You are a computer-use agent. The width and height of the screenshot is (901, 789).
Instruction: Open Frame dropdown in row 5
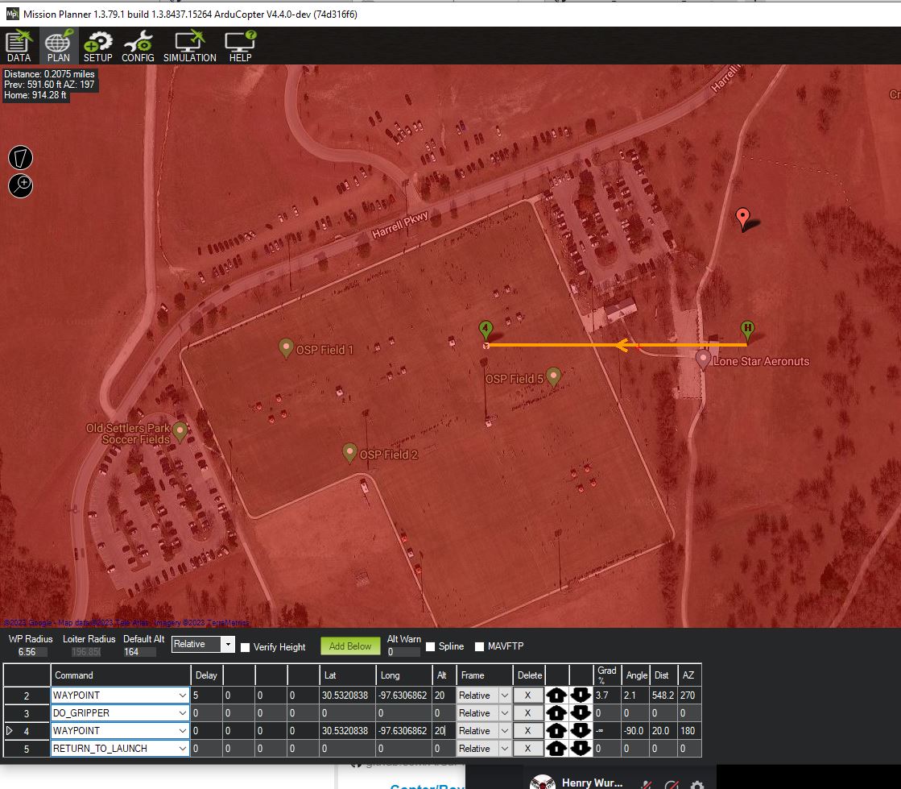505,749
